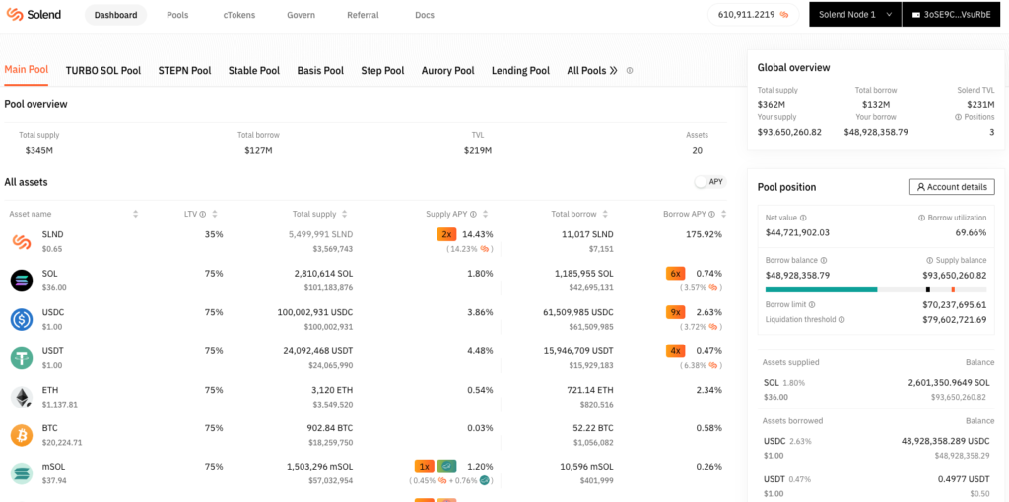
Task: Click the SLND token icon in asset list
Action: tap(22, 242)
